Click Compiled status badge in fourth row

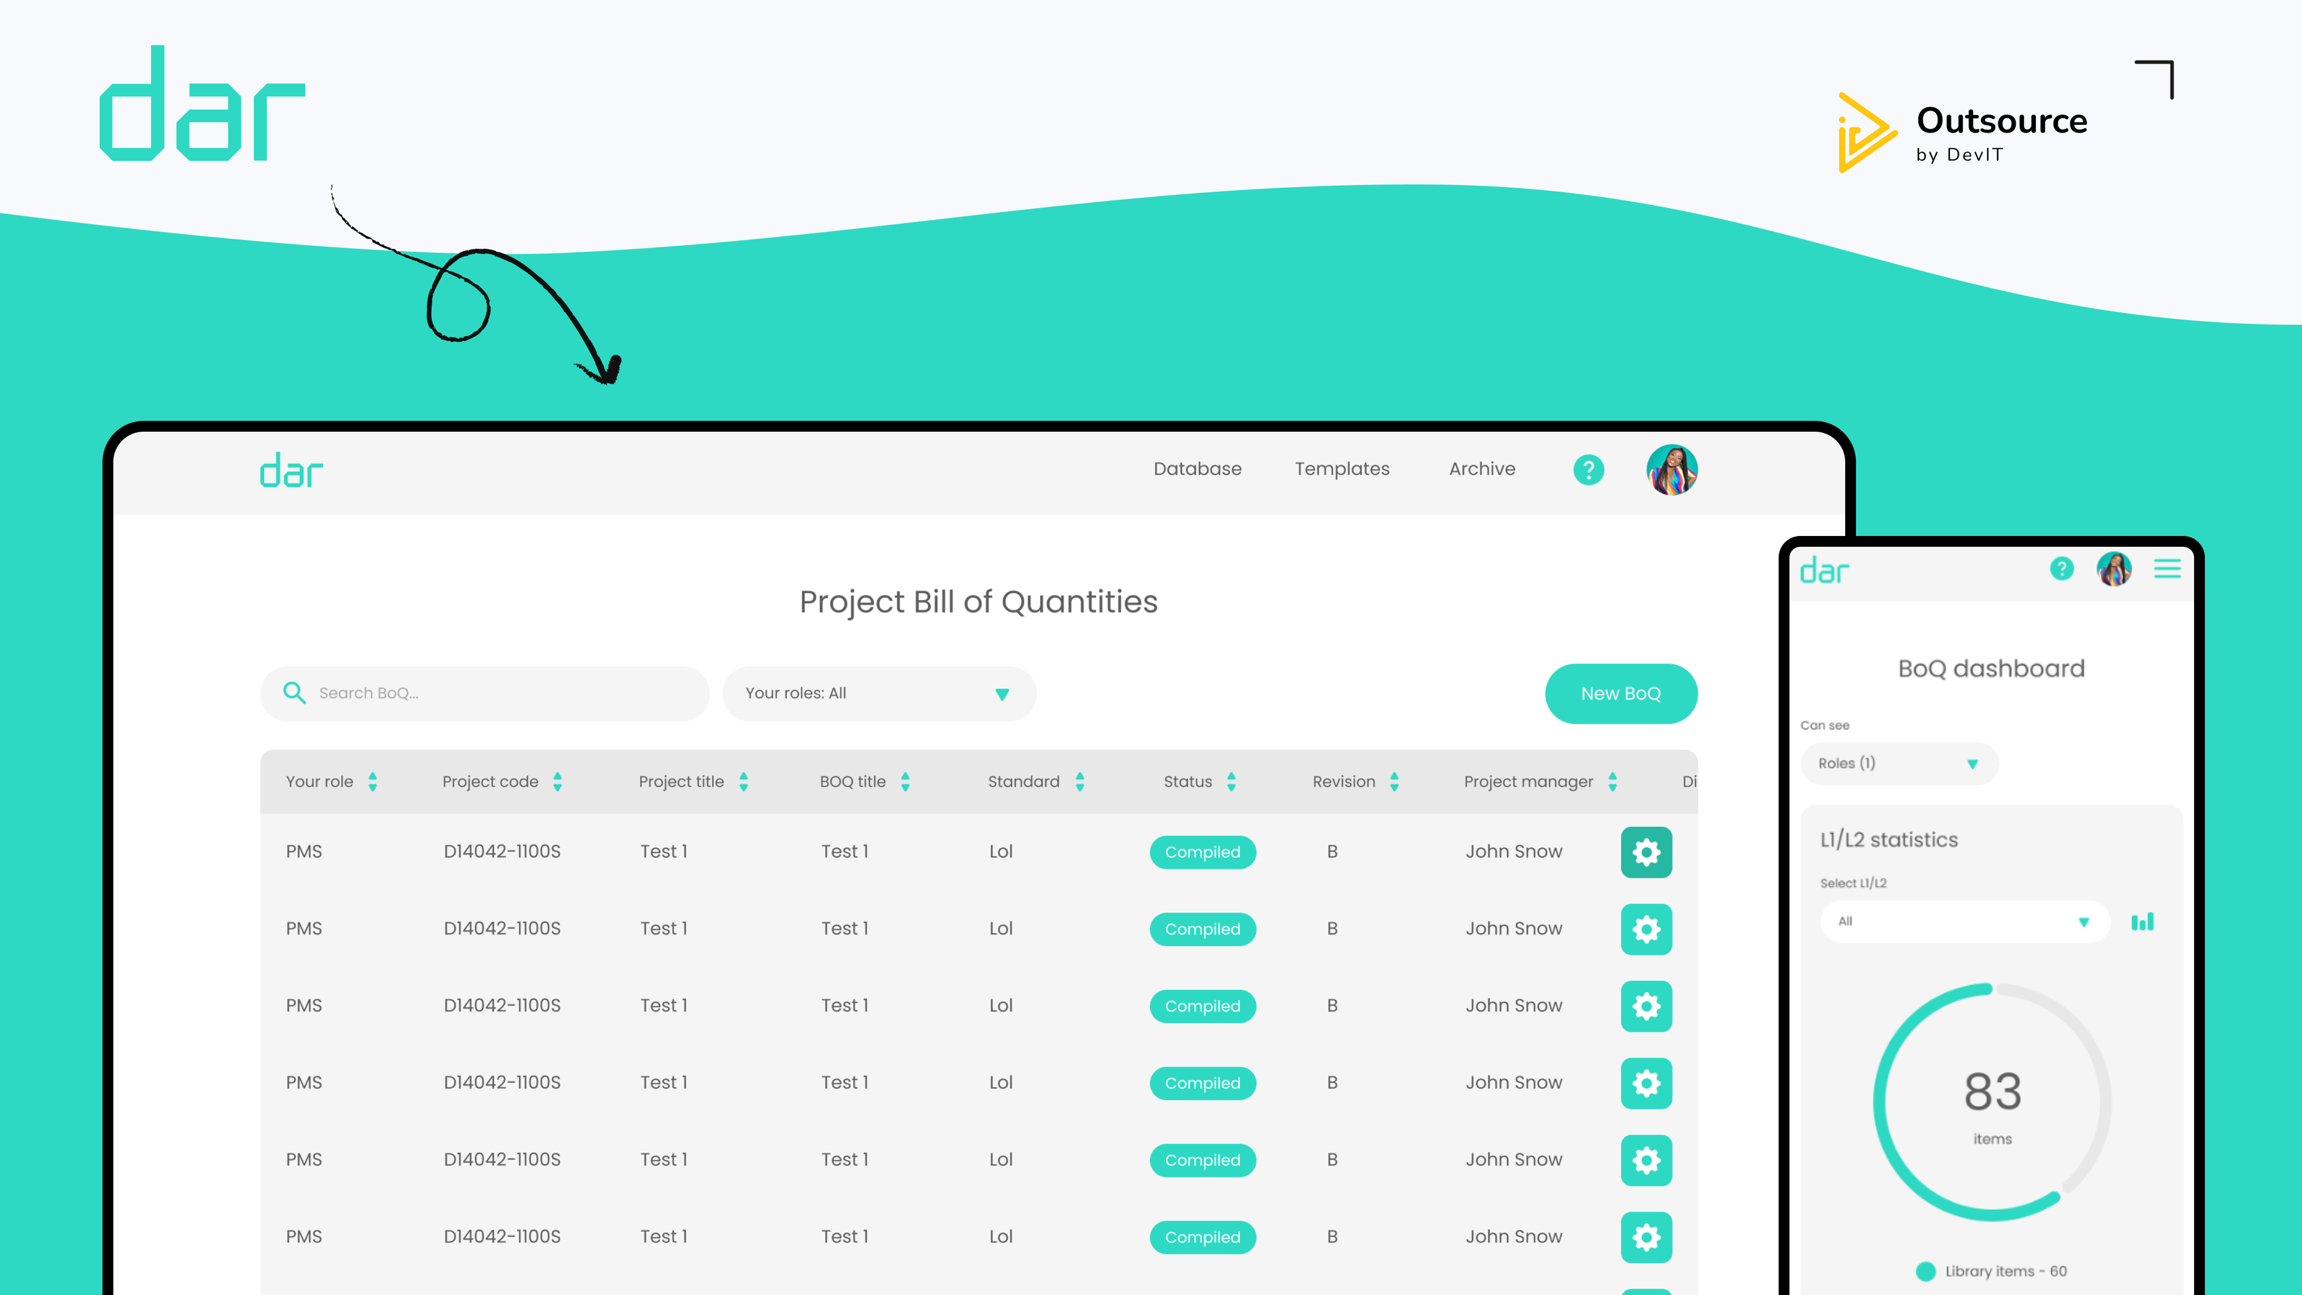pos(1203,1083)
